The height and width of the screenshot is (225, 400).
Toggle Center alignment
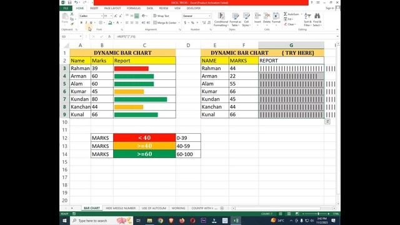132,22
